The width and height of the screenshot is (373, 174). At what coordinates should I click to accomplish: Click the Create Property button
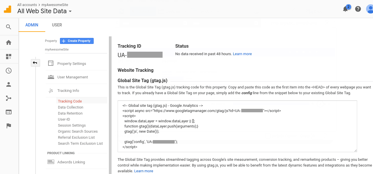point(77,41)
